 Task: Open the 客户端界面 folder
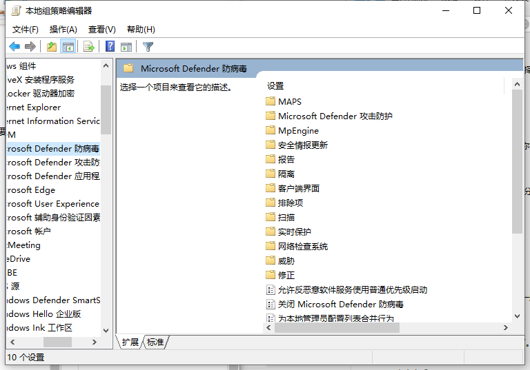(x=293, y=188)
